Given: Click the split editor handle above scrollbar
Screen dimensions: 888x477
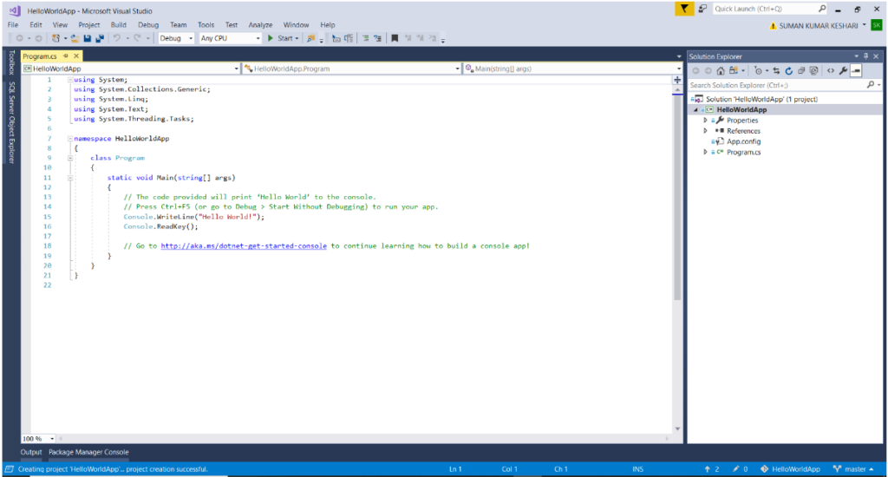Looking at the screenshot, I should point(677,80).
